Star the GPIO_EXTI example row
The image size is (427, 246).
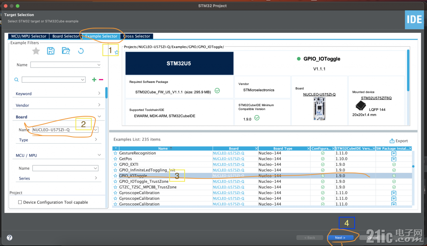(115, 164)
